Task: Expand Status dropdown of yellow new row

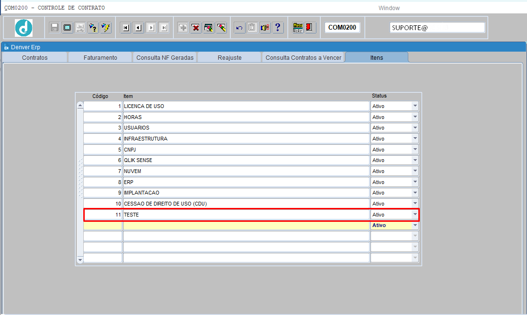Action: click(415, 226)
